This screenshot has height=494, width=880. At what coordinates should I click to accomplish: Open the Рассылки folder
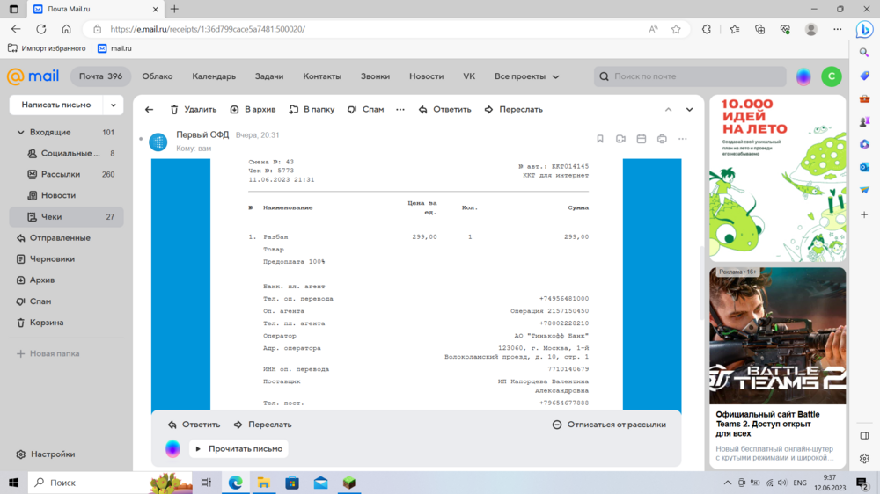click(x=66, y=174)
